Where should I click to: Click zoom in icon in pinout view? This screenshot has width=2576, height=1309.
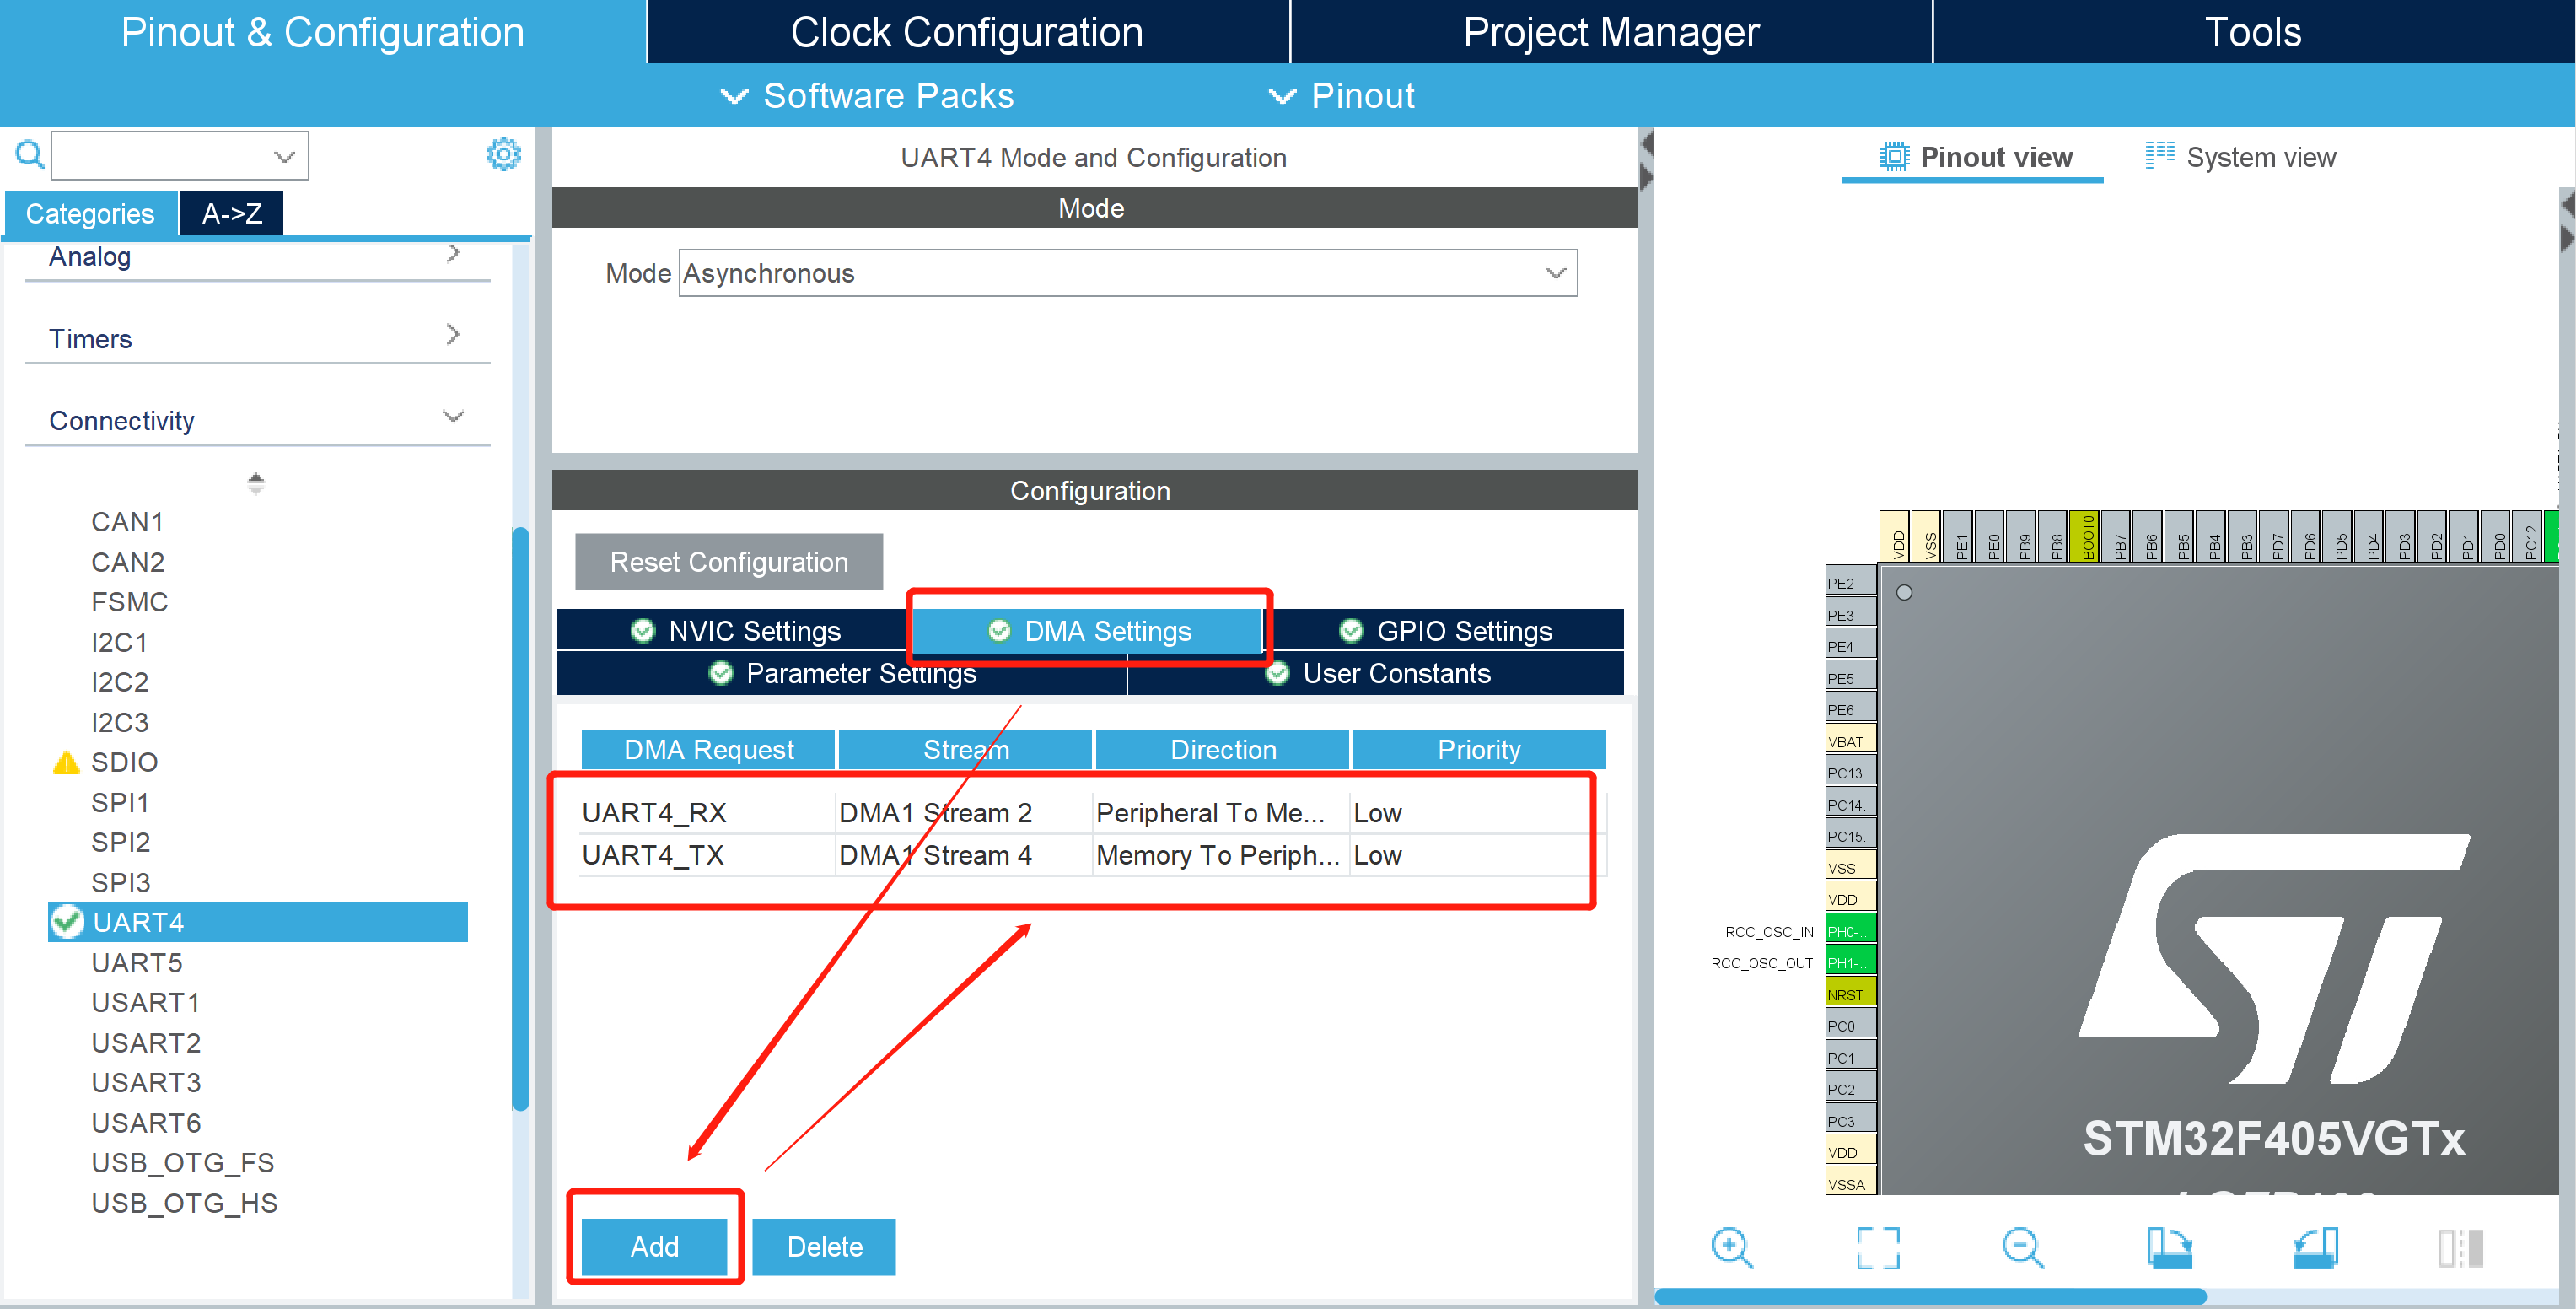point(1731,1247)
